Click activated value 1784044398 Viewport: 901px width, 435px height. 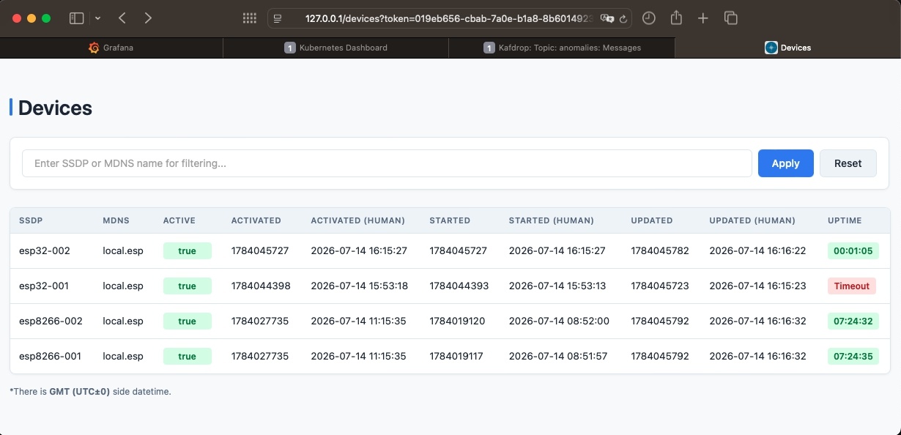click(261, 286)
